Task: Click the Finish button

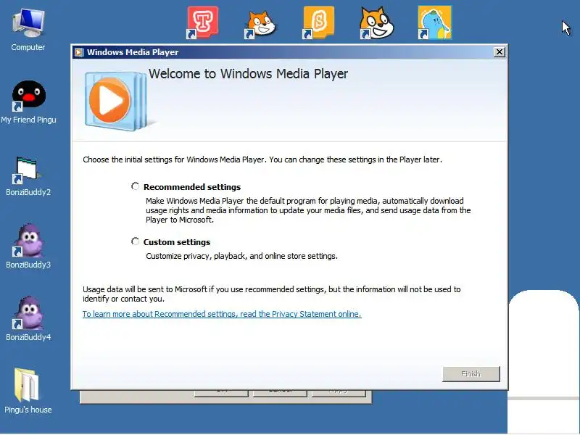Action: pos(471,374)
